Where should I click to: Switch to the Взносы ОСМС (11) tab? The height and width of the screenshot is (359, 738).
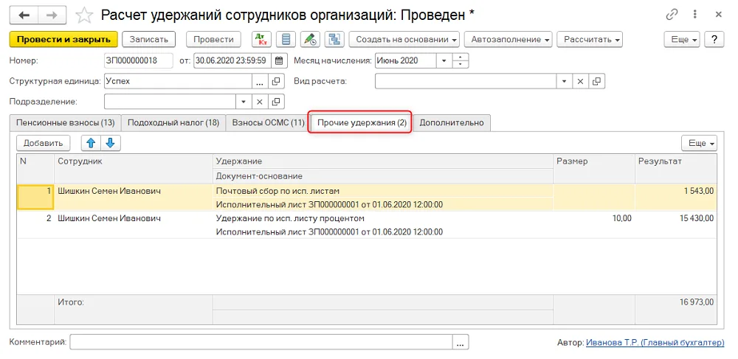pyautogui.click(x=267, y=122)
